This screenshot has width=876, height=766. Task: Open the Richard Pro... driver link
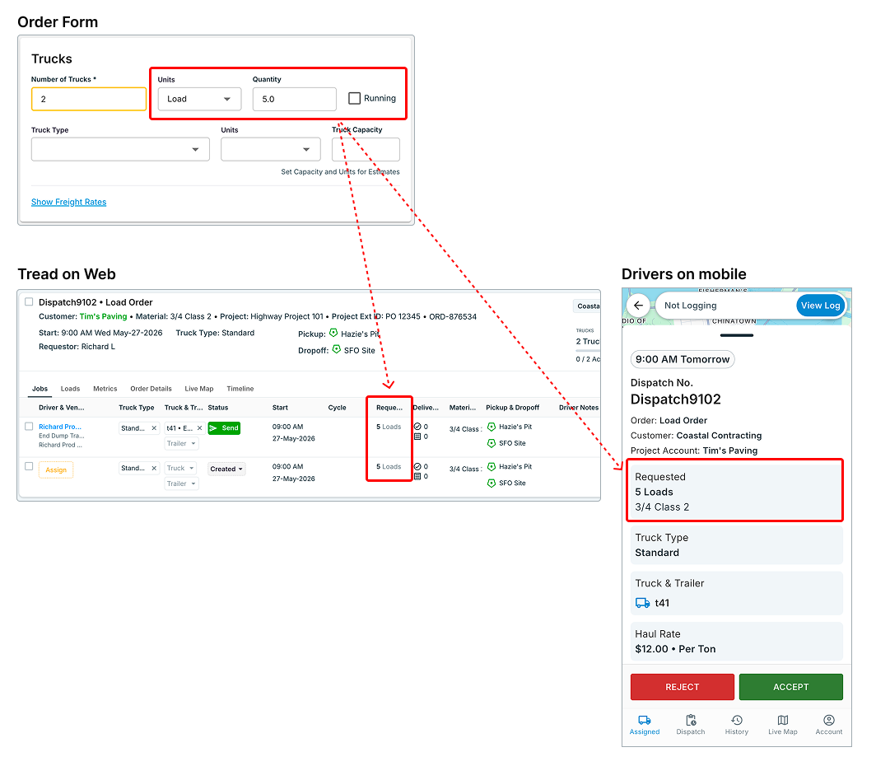click(x=60, y=427)
